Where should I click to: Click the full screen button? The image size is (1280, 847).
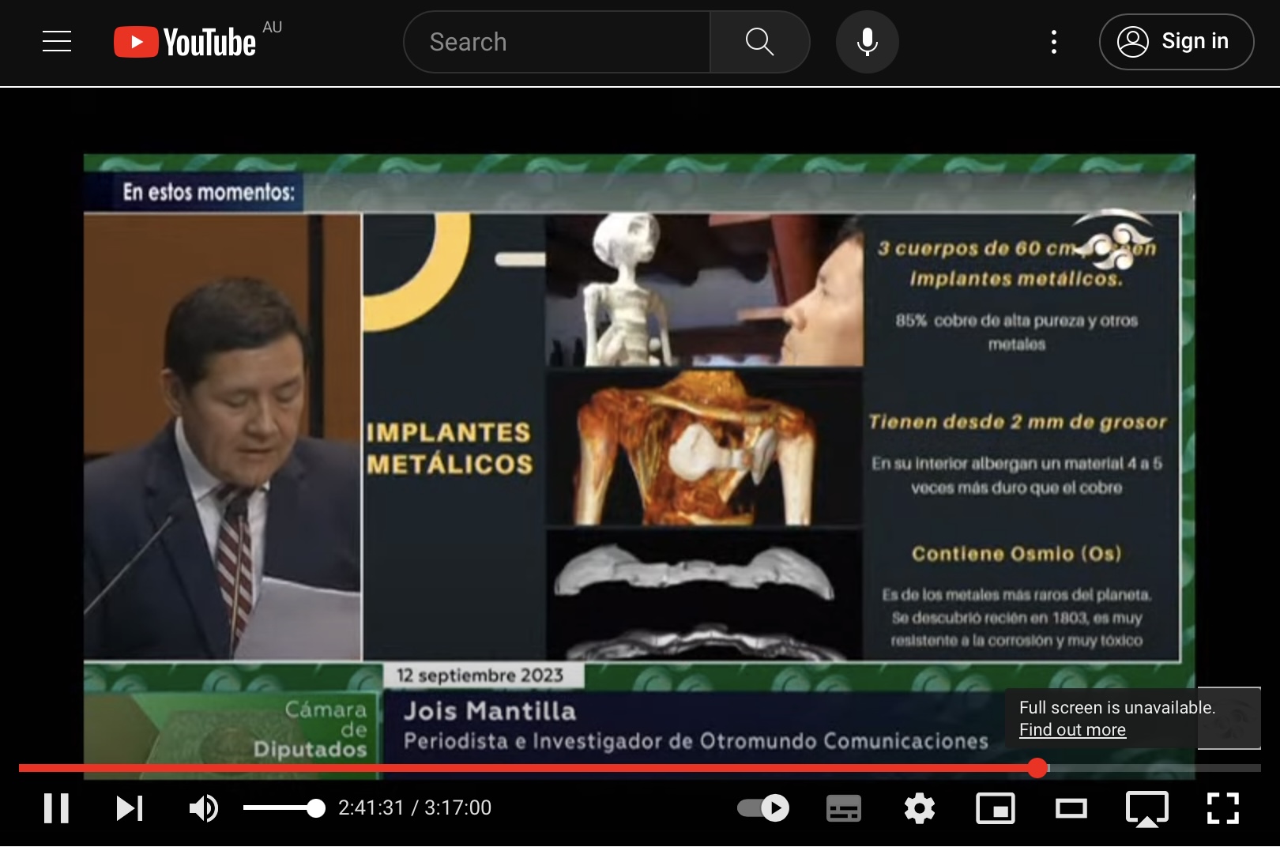tap(1222, 807)
